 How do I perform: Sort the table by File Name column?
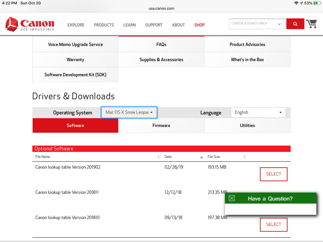pyautogui.click(x=158, y=157)
